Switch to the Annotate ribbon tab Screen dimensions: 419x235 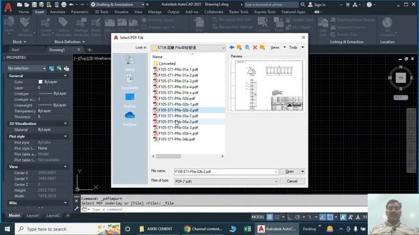coord(58,12)
